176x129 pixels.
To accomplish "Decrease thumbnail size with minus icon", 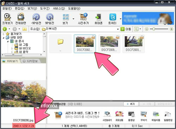I will click(x=146, y=29).
